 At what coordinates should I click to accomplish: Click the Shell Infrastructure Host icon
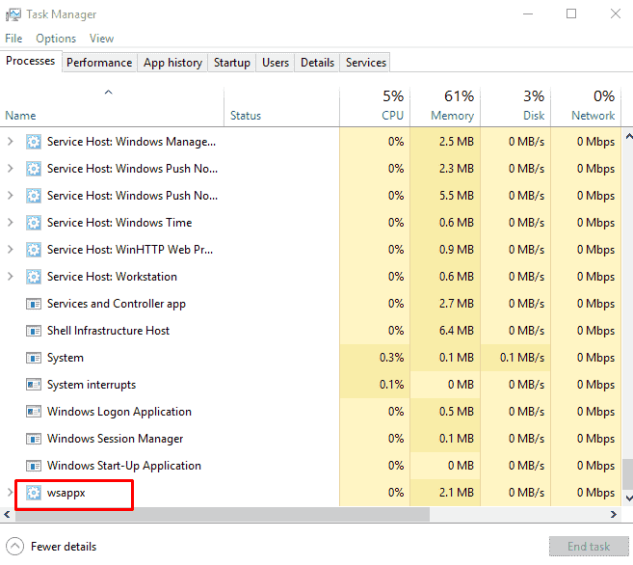click(34, 331)
